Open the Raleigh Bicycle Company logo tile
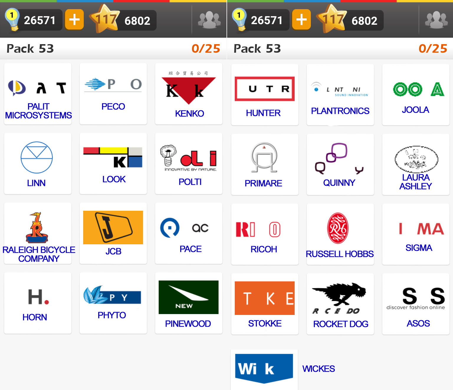 38,233
